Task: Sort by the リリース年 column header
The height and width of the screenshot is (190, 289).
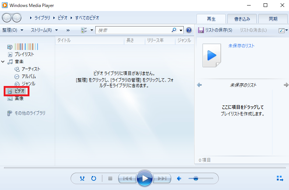Action: point(160,40)
